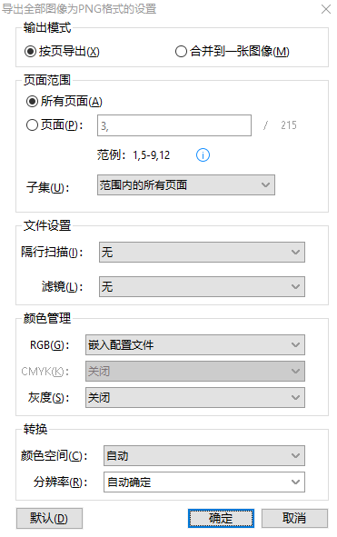Expand RGB 嵌入配置文件 dropdown
This screenshot has height=537, width=337.
coord(195,345)
